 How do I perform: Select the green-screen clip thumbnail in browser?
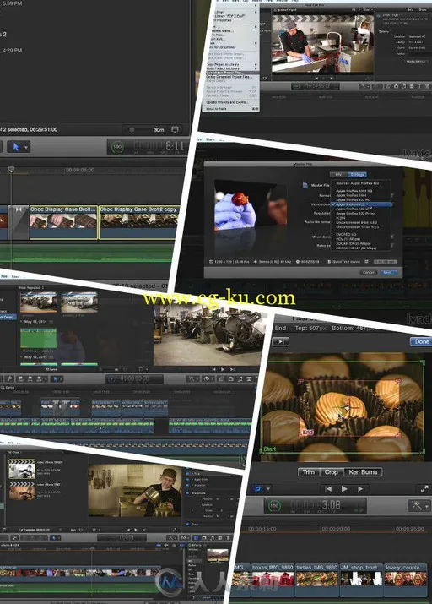39,338
